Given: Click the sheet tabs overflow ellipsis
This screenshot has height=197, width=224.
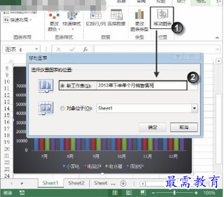Looking at the screenshot, I should tap(113, 184).
